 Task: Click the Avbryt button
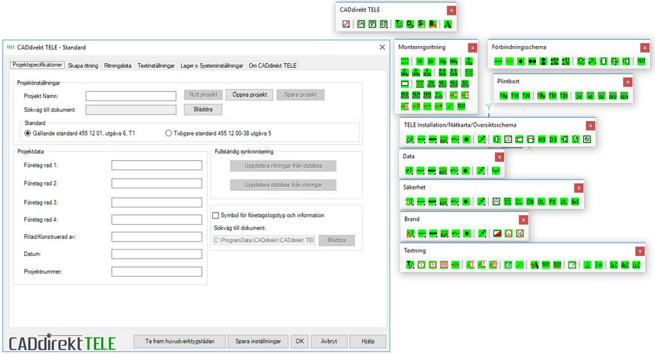click(329, 341)
